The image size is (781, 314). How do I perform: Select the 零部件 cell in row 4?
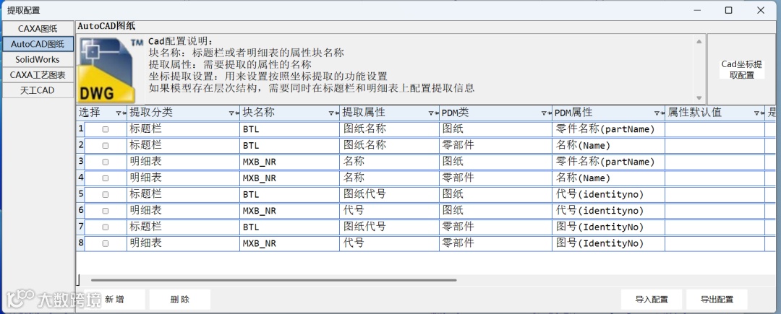495,178
